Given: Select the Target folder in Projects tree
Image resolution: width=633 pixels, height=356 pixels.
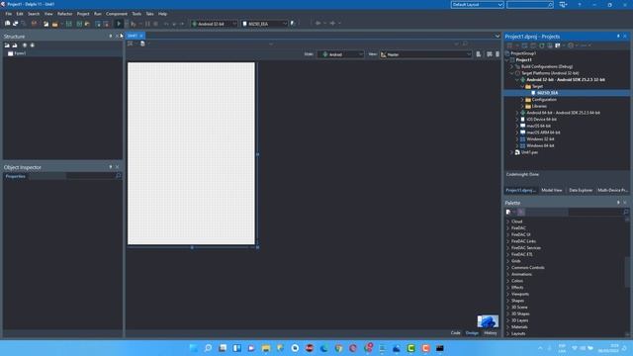Looking at the screenshot, I should (x=537, y=86).
